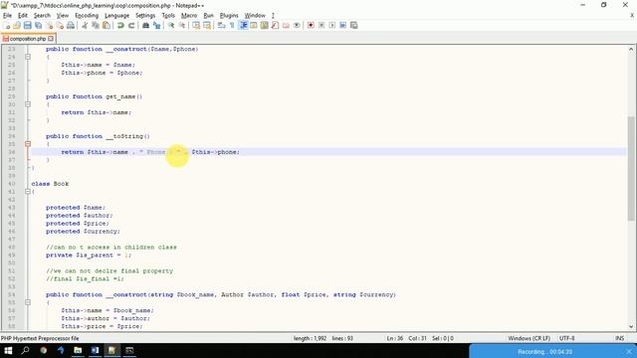This screenshot has width=637, height=358.
Task: Open the User Defined Language icon
Action: [x=254, y=25]
